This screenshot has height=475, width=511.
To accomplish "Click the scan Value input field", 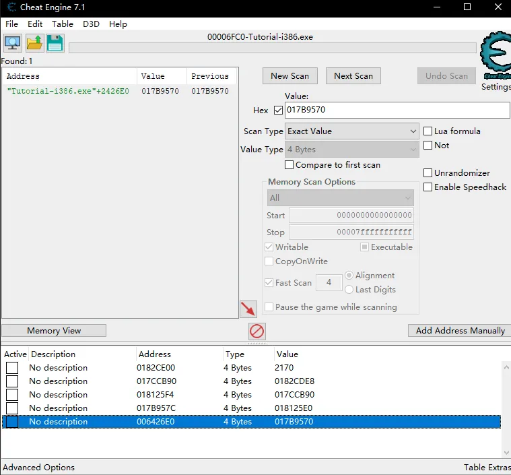I will tap(397, 110).
